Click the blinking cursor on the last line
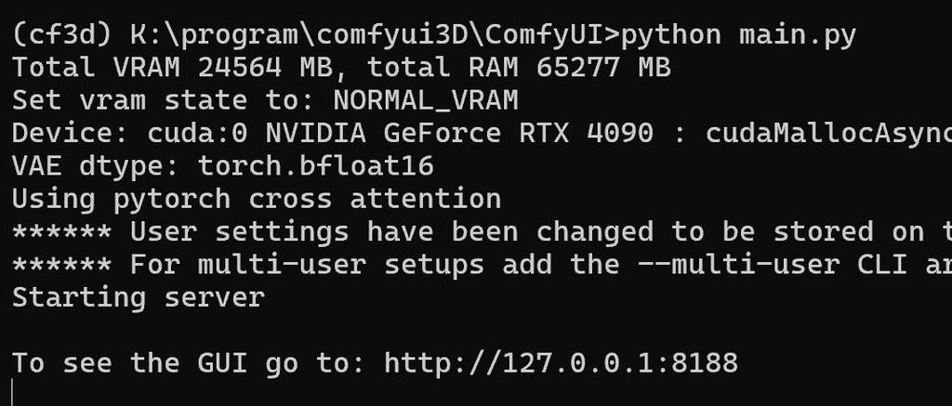The width and height of the screenshot is (952, 406). [13, 392]
